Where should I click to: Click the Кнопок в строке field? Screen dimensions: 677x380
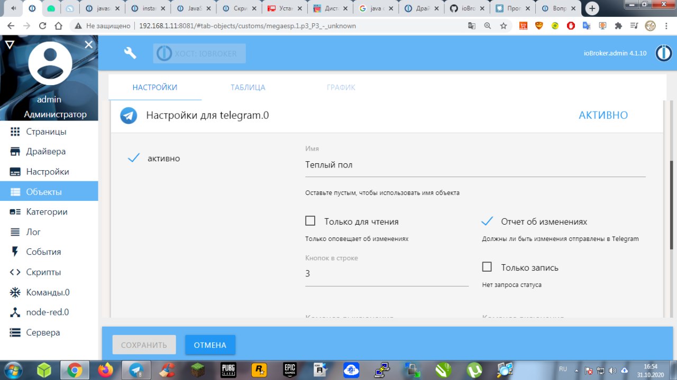click(x=387, y=274)
